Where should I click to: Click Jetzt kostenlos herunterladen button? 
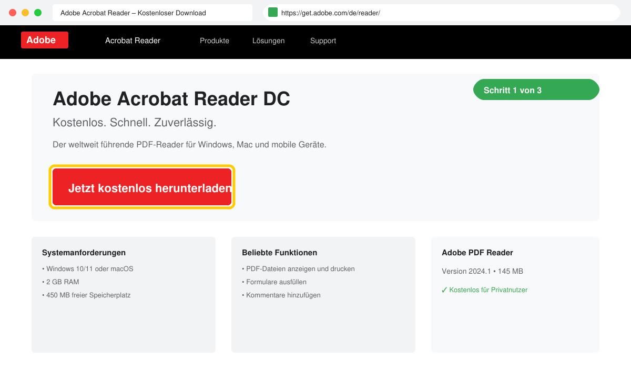142,187
